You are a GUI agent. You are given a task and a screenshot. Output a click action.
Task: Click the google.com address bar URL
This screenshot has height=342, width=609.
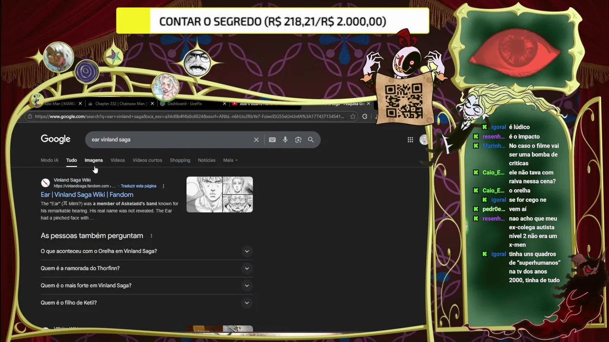click(x=189, y=116)
